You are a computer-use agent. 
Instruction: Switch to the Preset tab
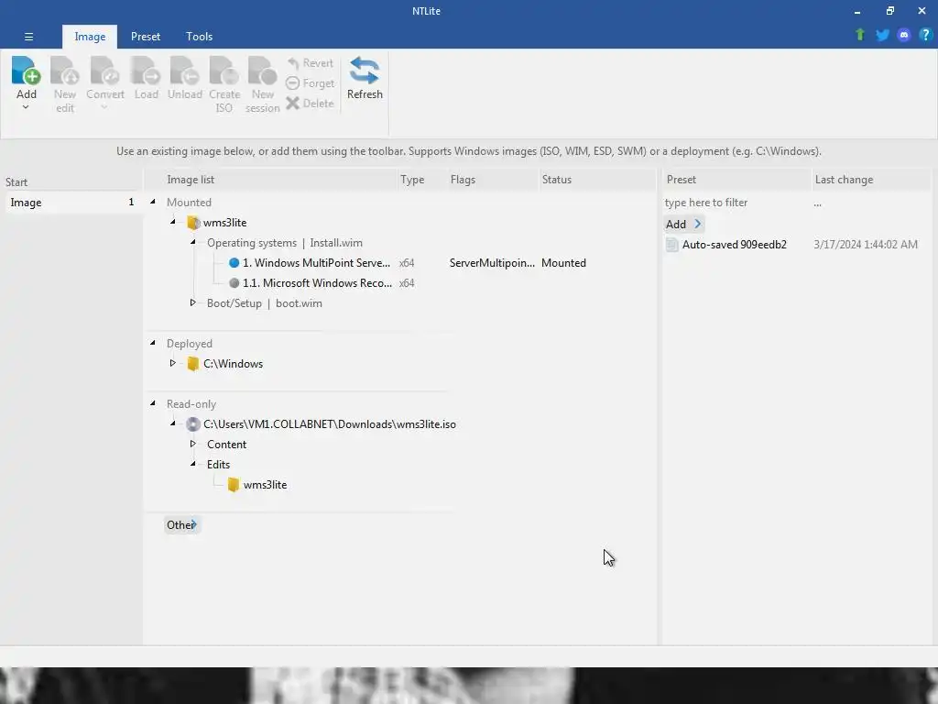point(146,37)
